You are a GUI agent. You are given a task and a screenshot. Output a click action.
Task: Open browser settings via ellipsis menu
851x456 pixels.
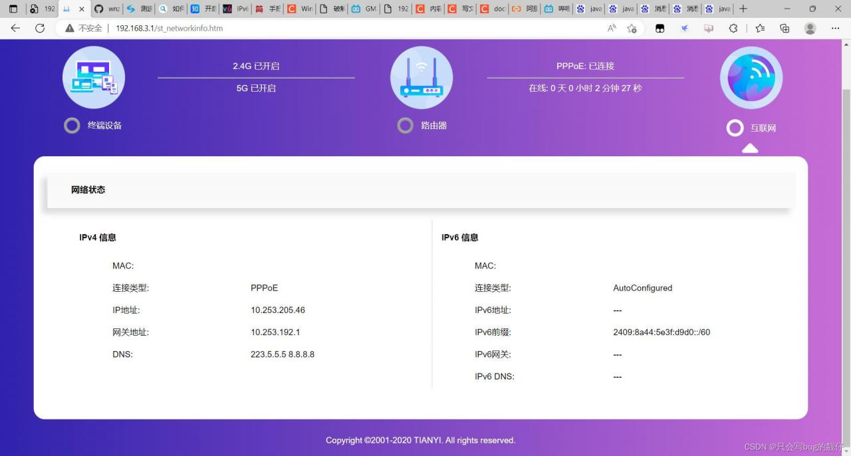(836, 28)
